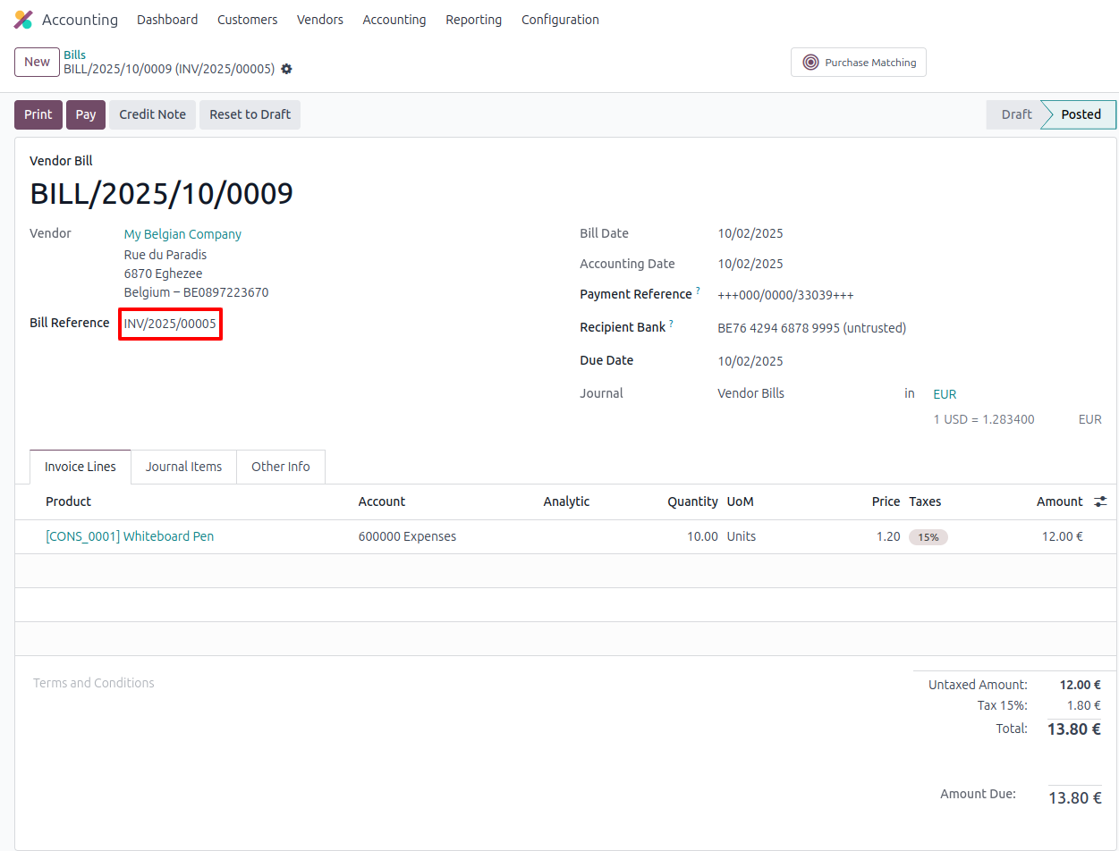Click payment reference +++000/0000/33039+++
Screen dimensions: 1119x851
pos(785,295)
